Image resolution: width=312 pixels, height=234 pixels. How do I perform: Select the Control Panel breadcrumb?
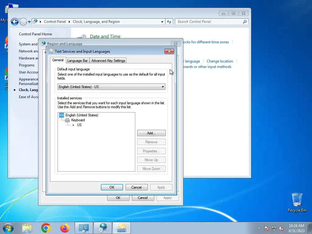coord(55,22)
